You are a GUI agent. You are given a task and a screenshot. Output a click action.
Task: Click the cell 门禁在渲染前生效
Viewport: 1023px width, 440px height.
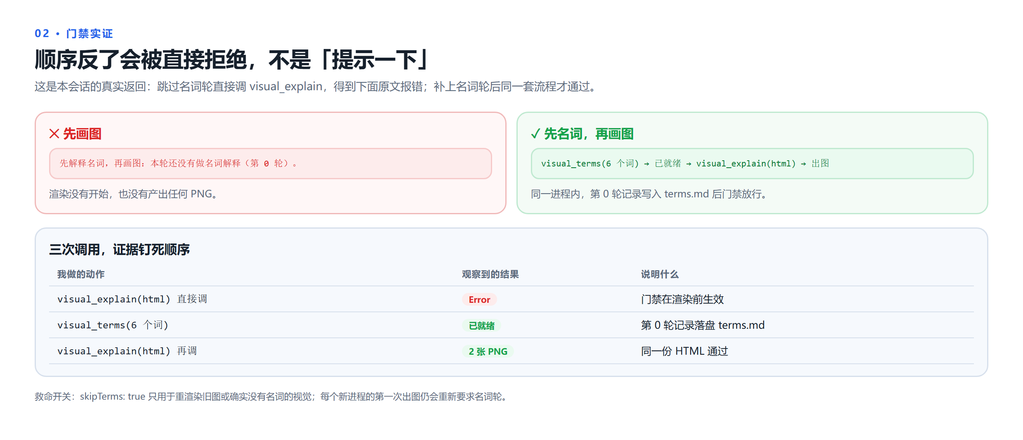[x=682, y=300]
